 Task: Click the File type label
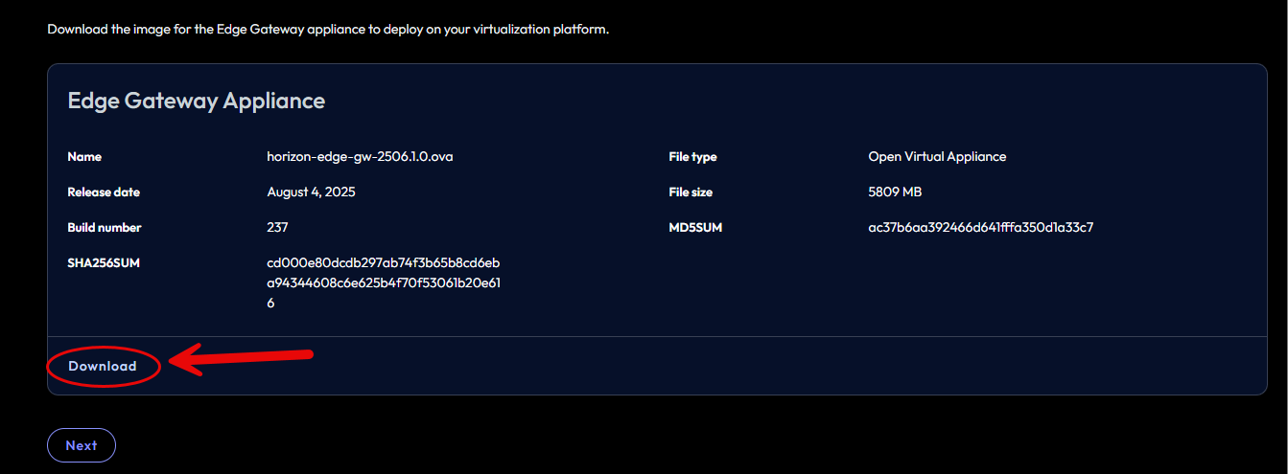pos(692,156)
